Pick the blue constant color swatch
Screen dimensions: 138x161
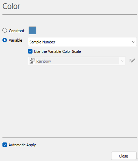tap(32, 30)
